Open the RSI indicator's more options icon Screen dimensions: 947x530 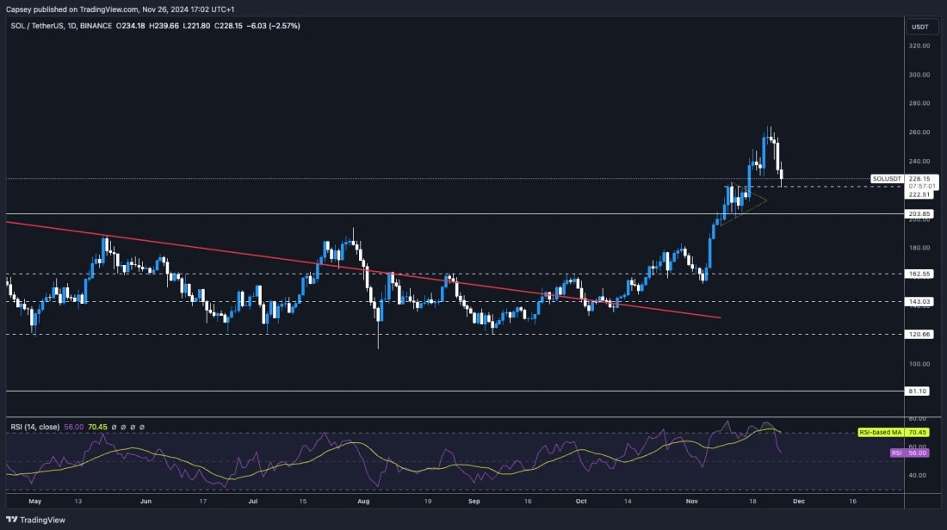click(x=142, y=428)
